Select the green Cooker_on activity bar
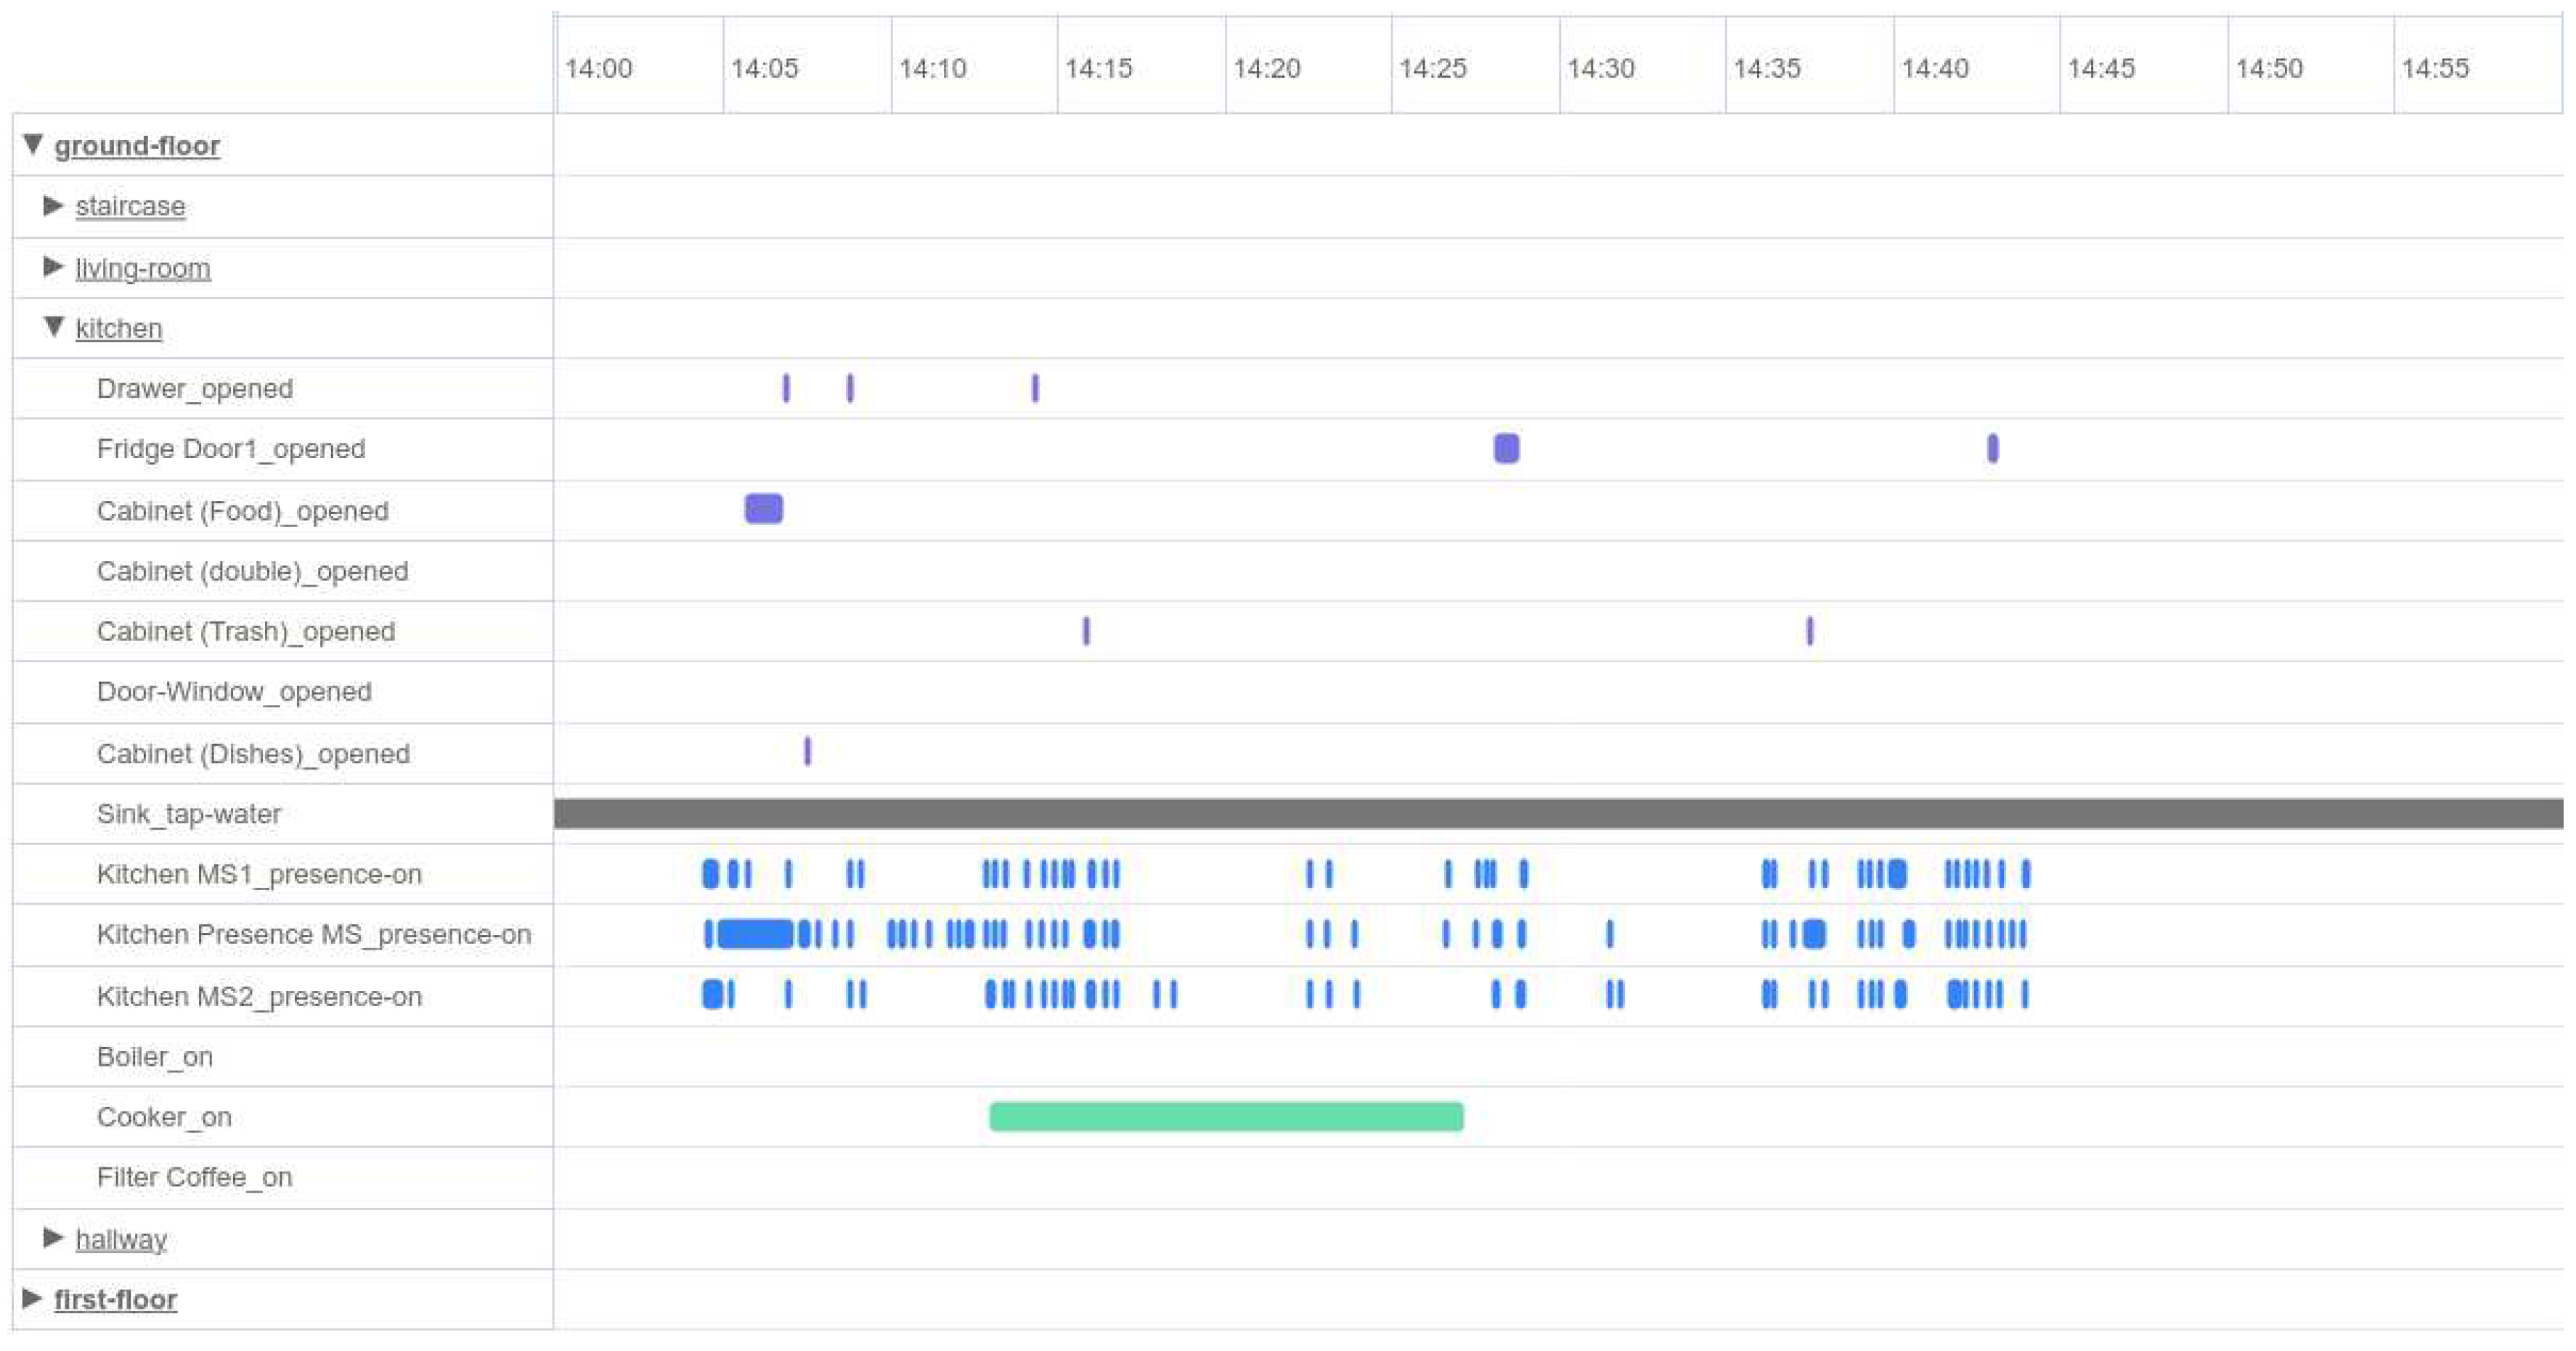Viewport: 2576px width, 1351px height. [1225, 1117]
